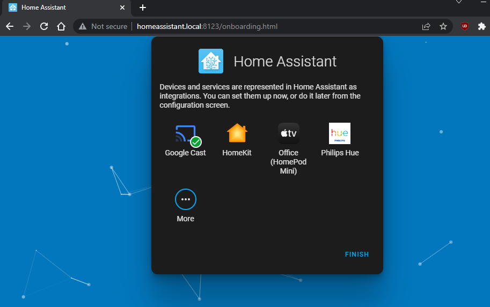The height and width of the screenshot is (307, 490).
Task: Click the Home Assistant dialog heading
Action: pos(285,62)
